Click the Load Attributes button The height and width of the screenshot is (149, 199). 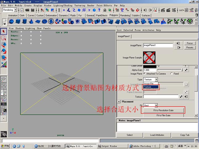(x=157, y=135)
